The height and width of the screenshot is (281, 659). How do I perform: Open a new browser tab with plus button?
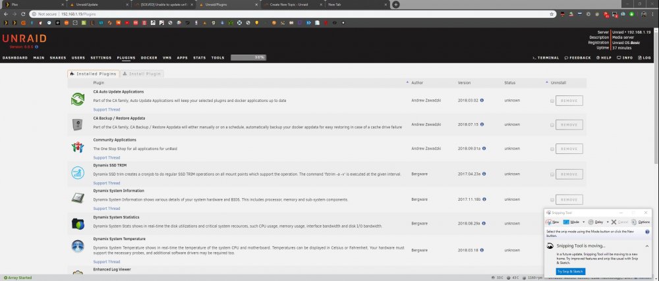(x=395, y=5)
